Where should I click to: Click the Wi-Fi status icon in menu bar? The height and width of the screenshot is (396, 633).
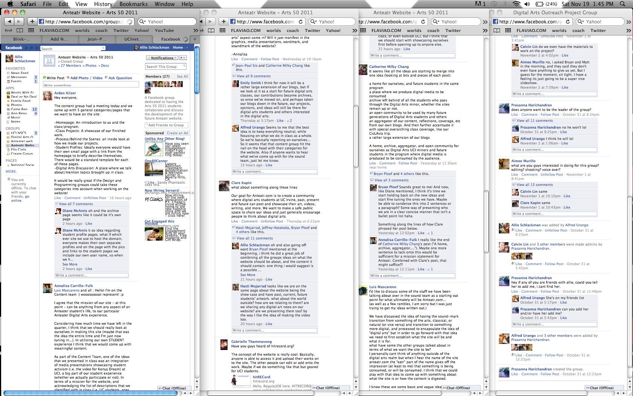(x=517, y=4)
